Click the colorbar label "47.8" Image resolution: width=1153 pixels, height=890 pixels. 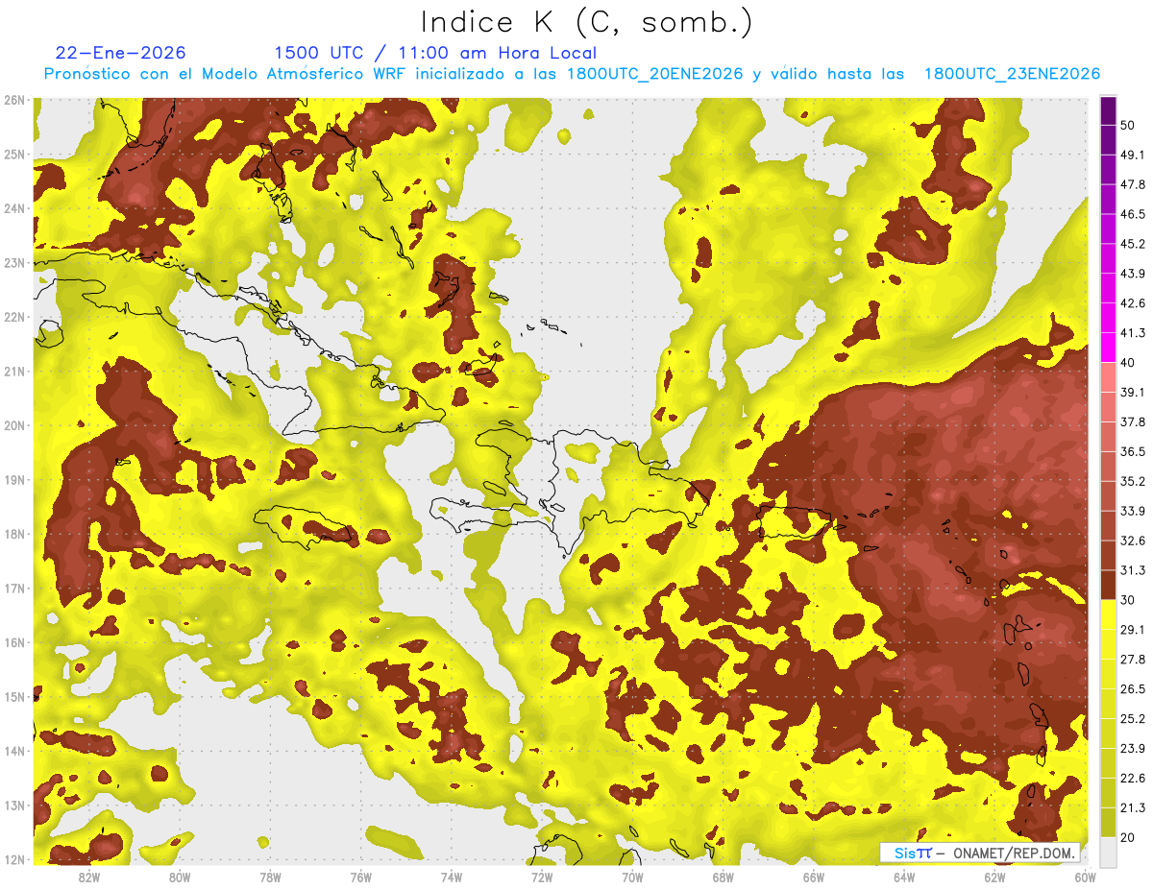tap(1132, 183)
